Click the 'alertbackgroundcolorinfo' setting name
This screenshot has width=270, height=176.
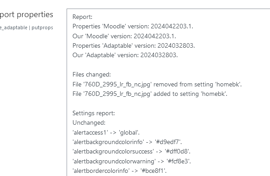pyautogui.click(x=108, y=142)
